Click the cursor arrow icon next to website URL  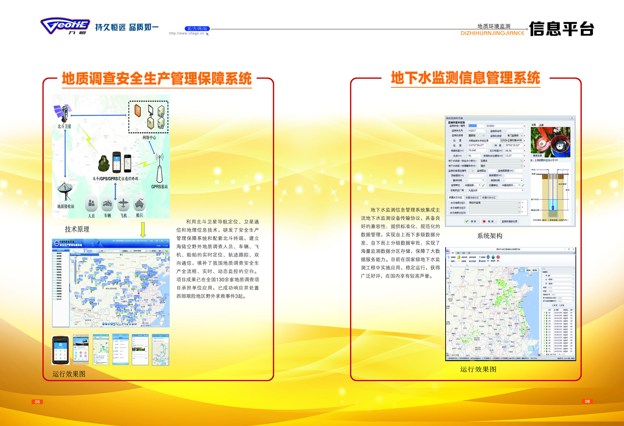pyautogui.click(x=207, y=34)
